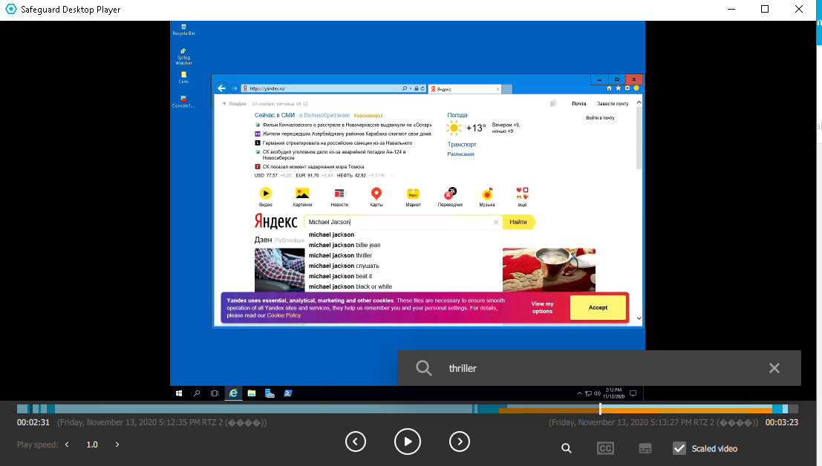
Task: Click the Почта link on Yandex
Action: pos(578,104)
